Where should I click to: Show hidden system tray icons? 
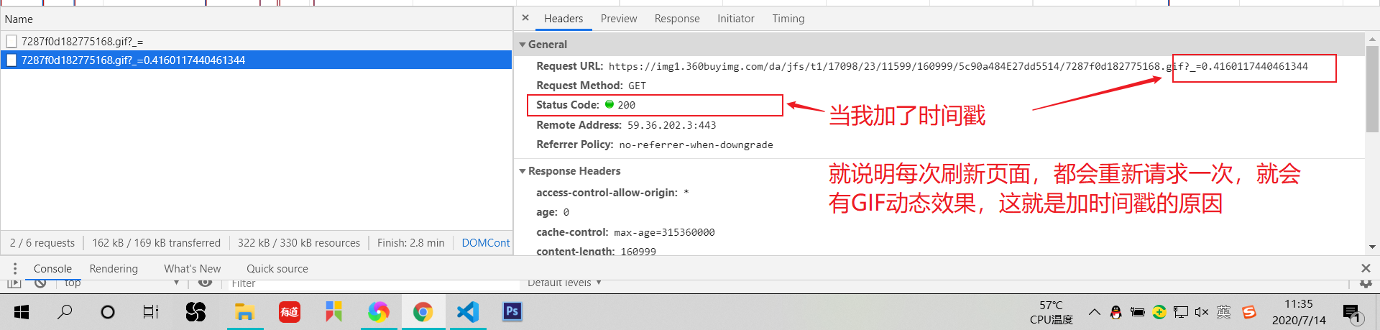(1094, 312)
